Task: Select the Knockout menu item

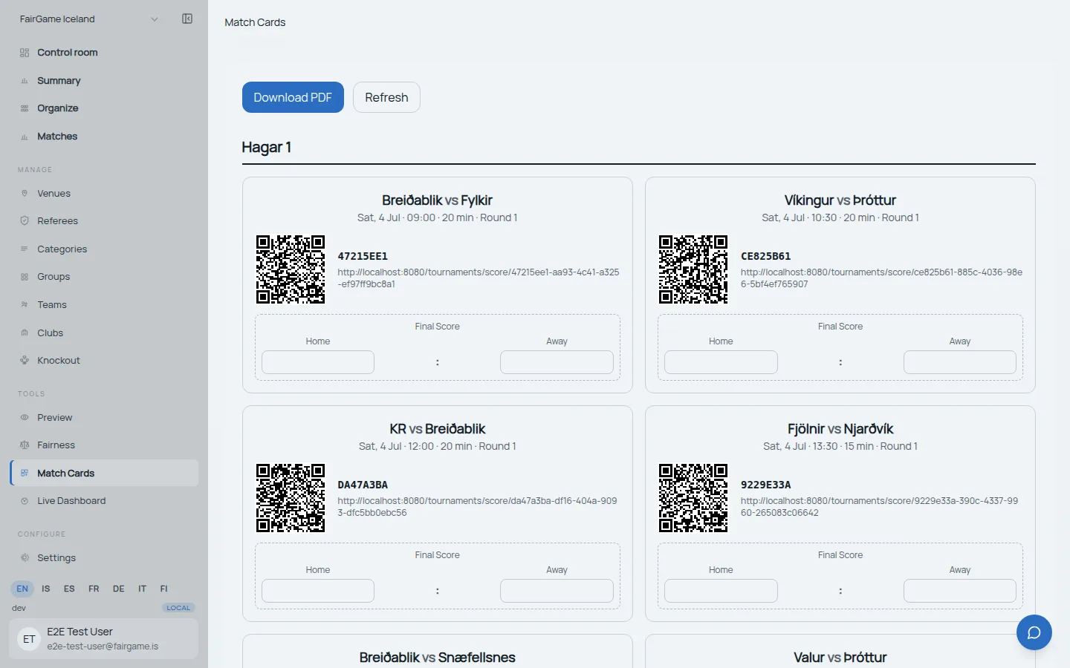Action: (104, 360)
